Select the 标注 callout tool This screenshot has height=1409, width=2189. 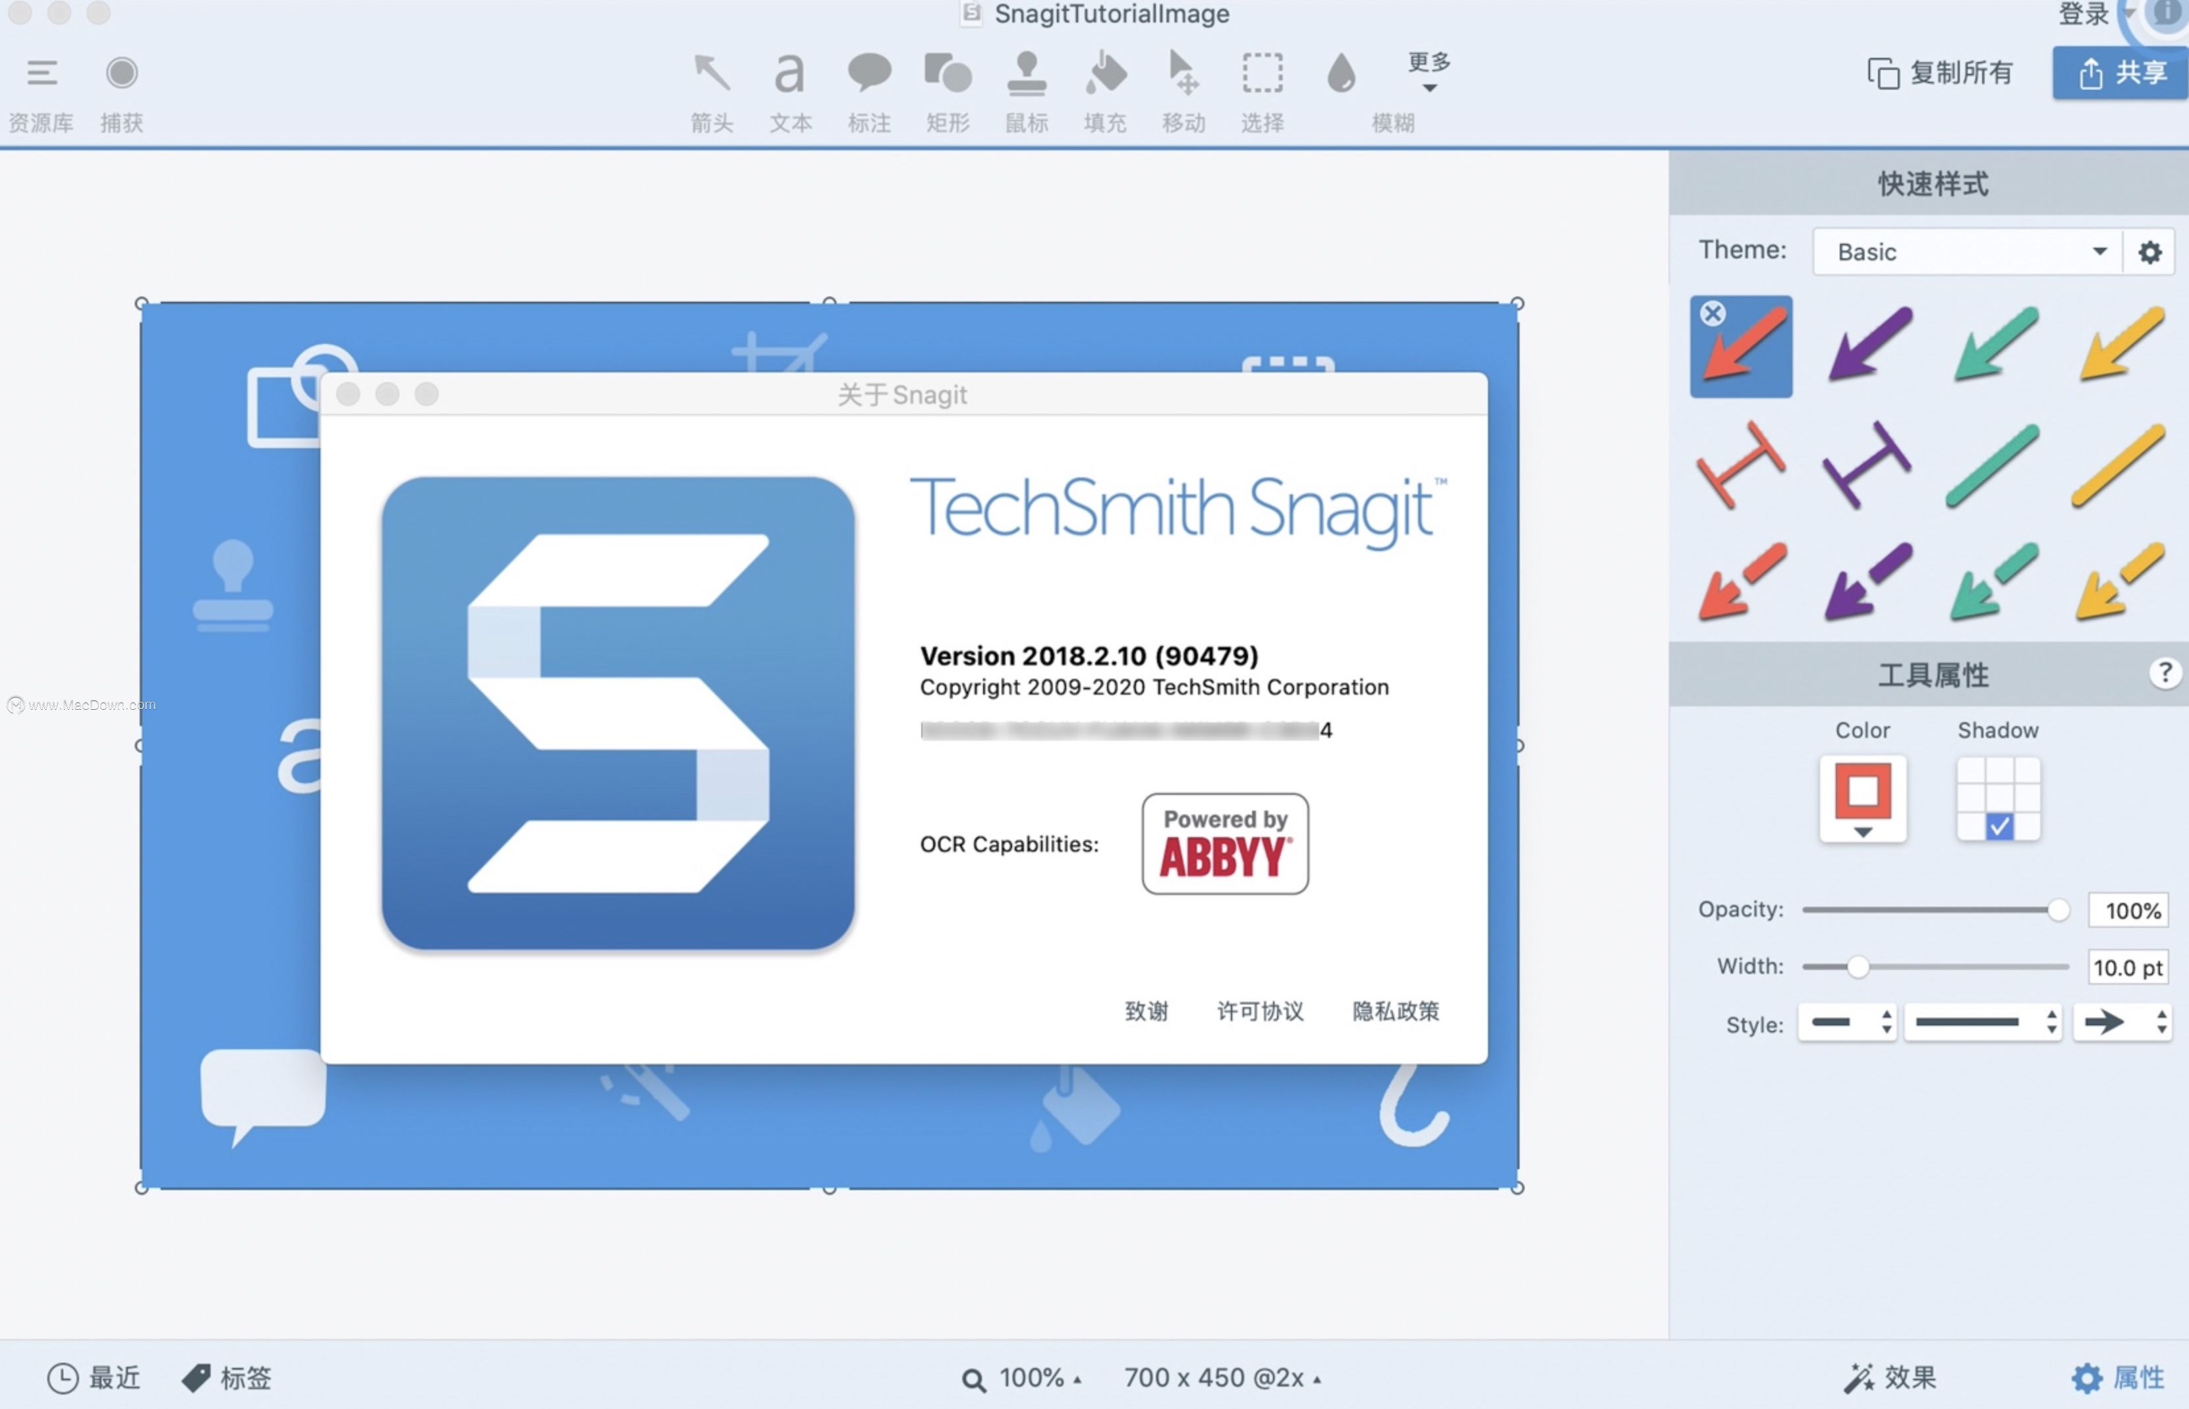pos(868,87)
